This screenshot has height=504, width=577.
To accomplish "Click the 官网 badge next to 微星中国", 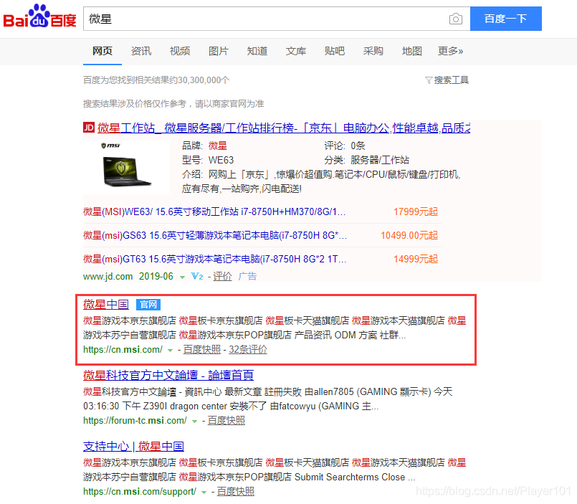I will 148,305.
